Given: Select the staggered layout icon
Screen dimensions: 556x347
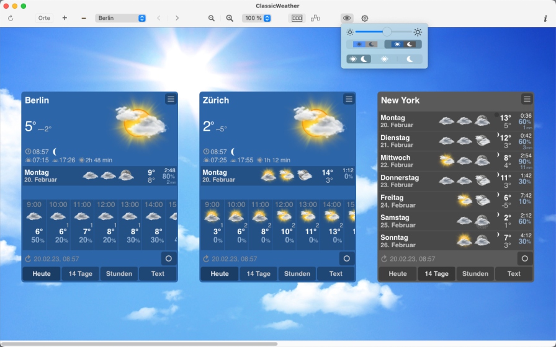Looking at the screenshot, I should point(315,18).
